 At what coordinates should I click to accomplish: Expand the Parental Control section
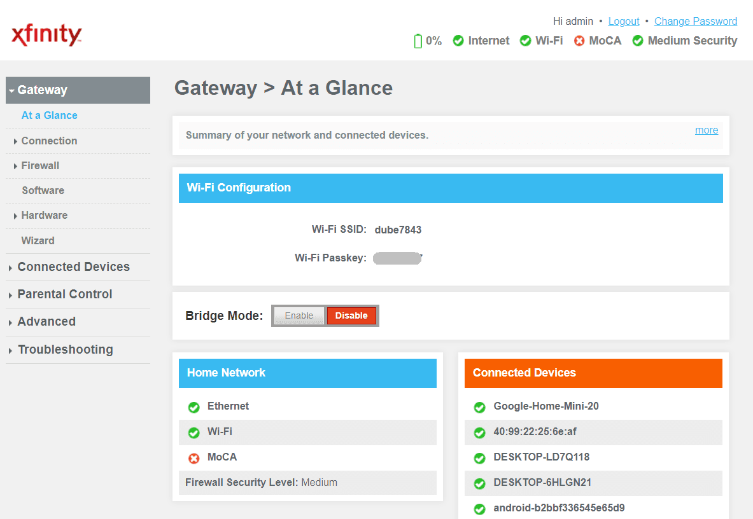[64, 294]
